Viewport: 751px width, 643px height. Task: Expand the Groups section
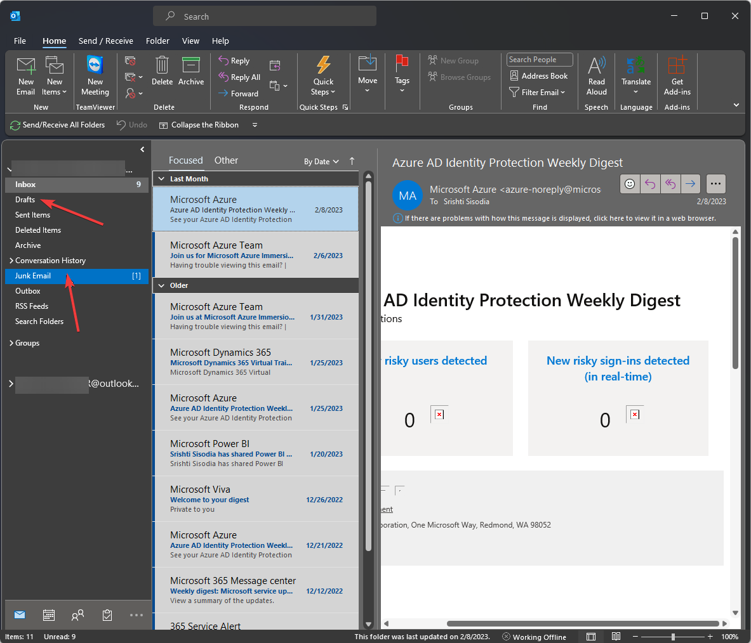[11, 343]
